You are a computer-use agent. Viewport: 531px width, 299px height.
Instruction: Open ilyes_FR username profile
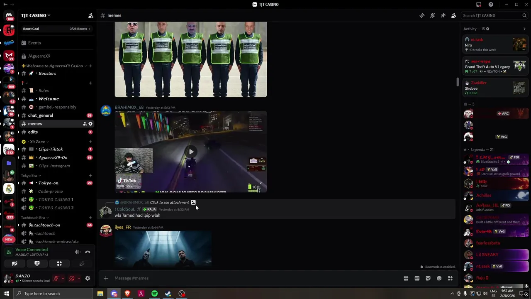click(123, 228)
